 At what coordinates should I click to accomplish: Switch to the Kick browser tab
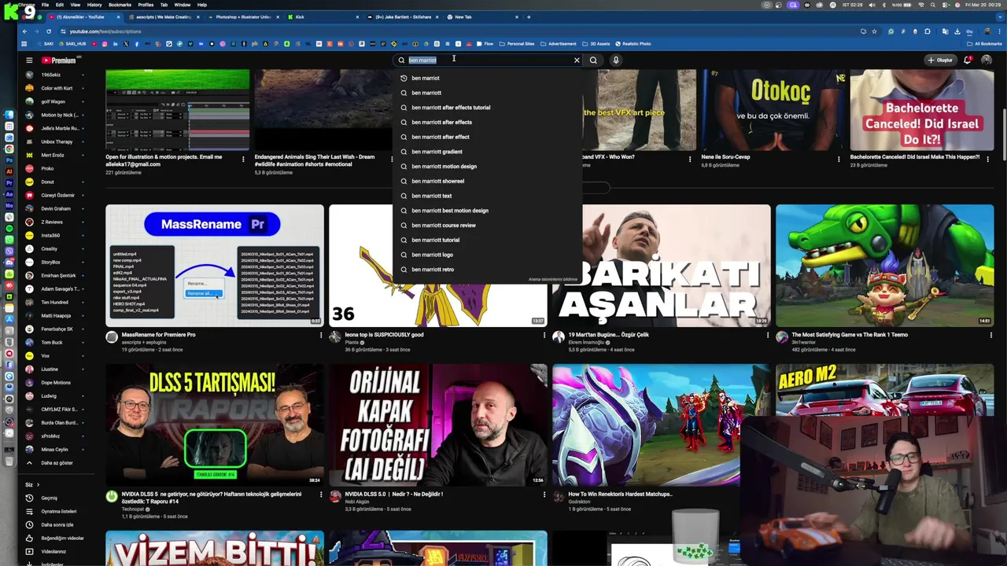(x=324, y=17)
